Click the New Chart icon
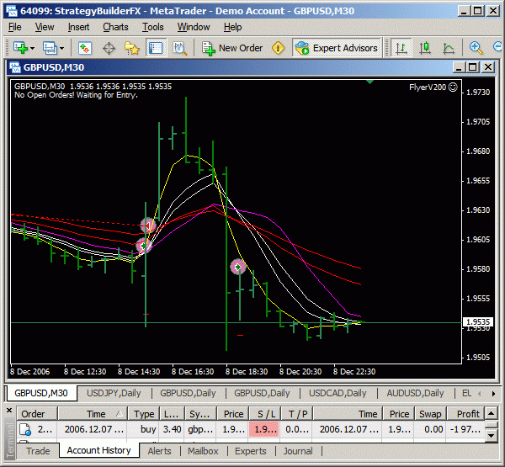Viewport: 505px width, 467px height. coord(20,48)
